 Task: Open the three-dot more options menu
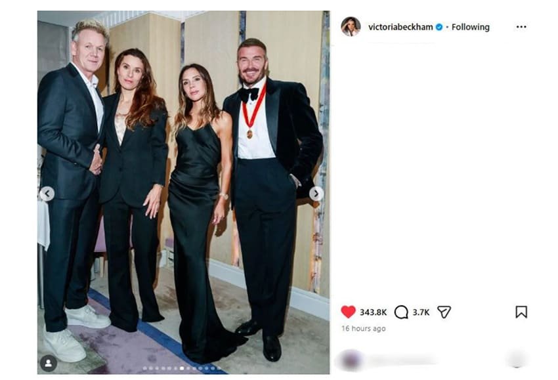click(x=521, y=27)
